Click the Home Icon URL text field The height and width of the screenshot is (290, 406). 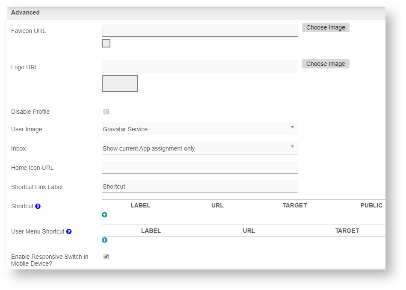tap(199, 167)
